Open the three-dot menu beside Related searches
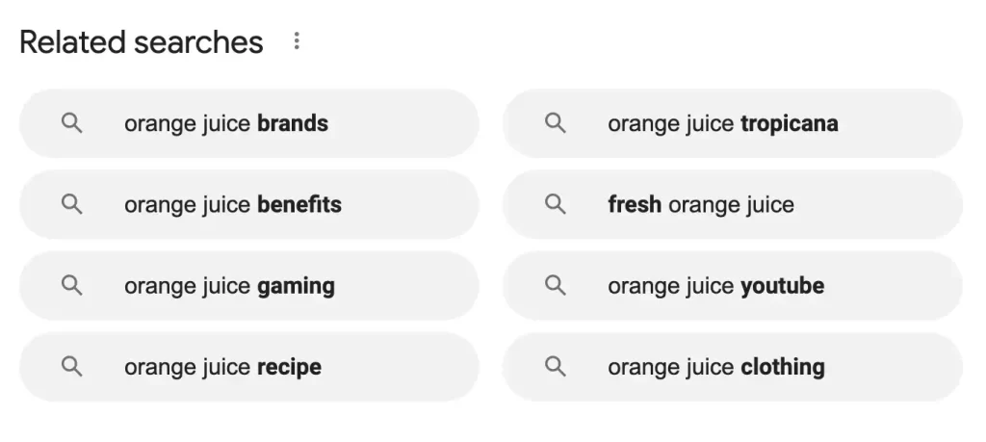The width and height of the screenshot is (986, 442). coord(297,41)
